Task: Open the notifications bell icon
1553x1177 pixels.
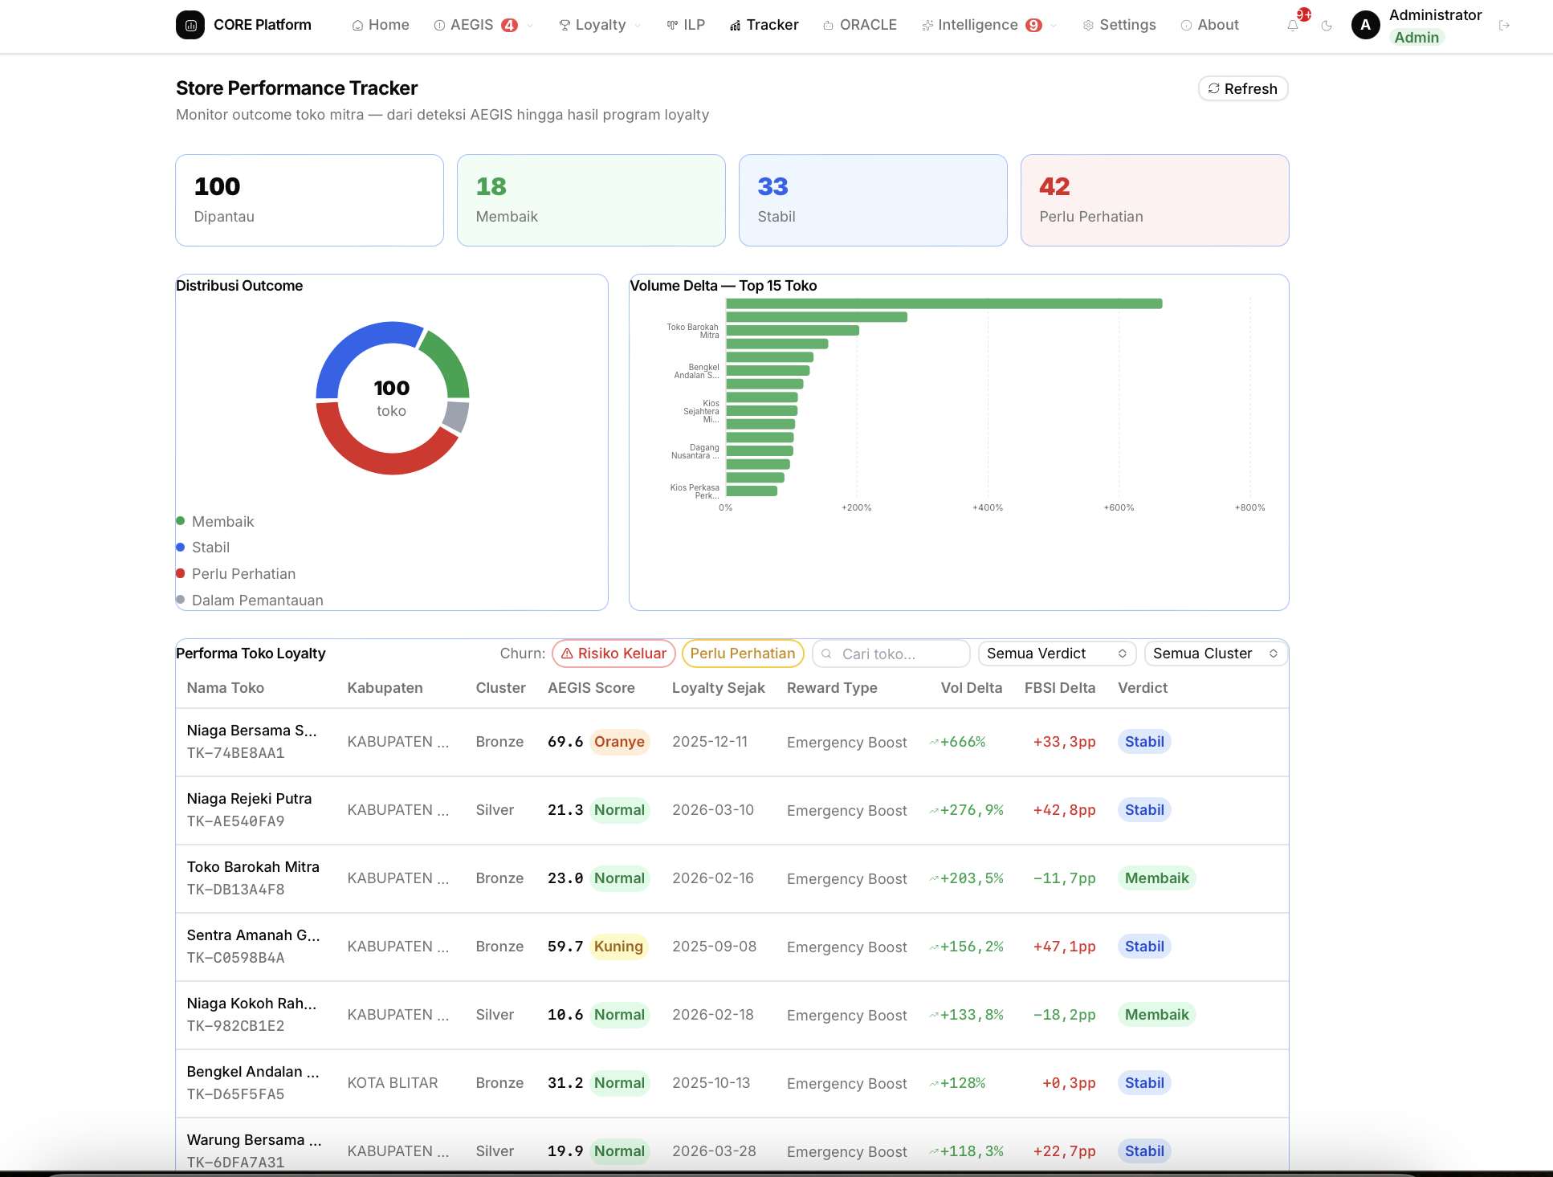Action: pos(1293,25)
